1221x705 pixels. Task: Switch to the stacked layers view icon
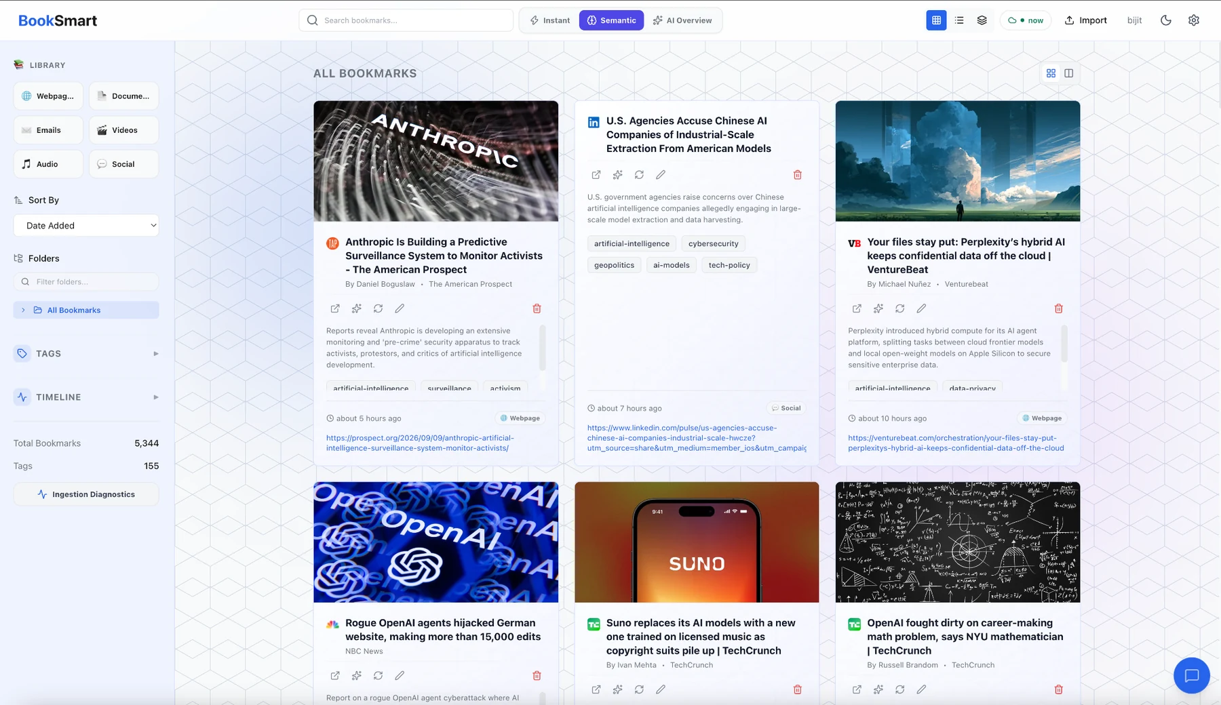[982, 20]
